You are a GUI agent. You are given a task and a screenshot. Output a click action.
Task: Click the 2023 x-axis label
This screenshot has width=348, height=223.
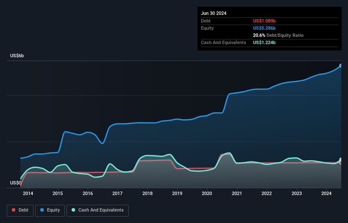pyautogui.click(x=297, y=193)
